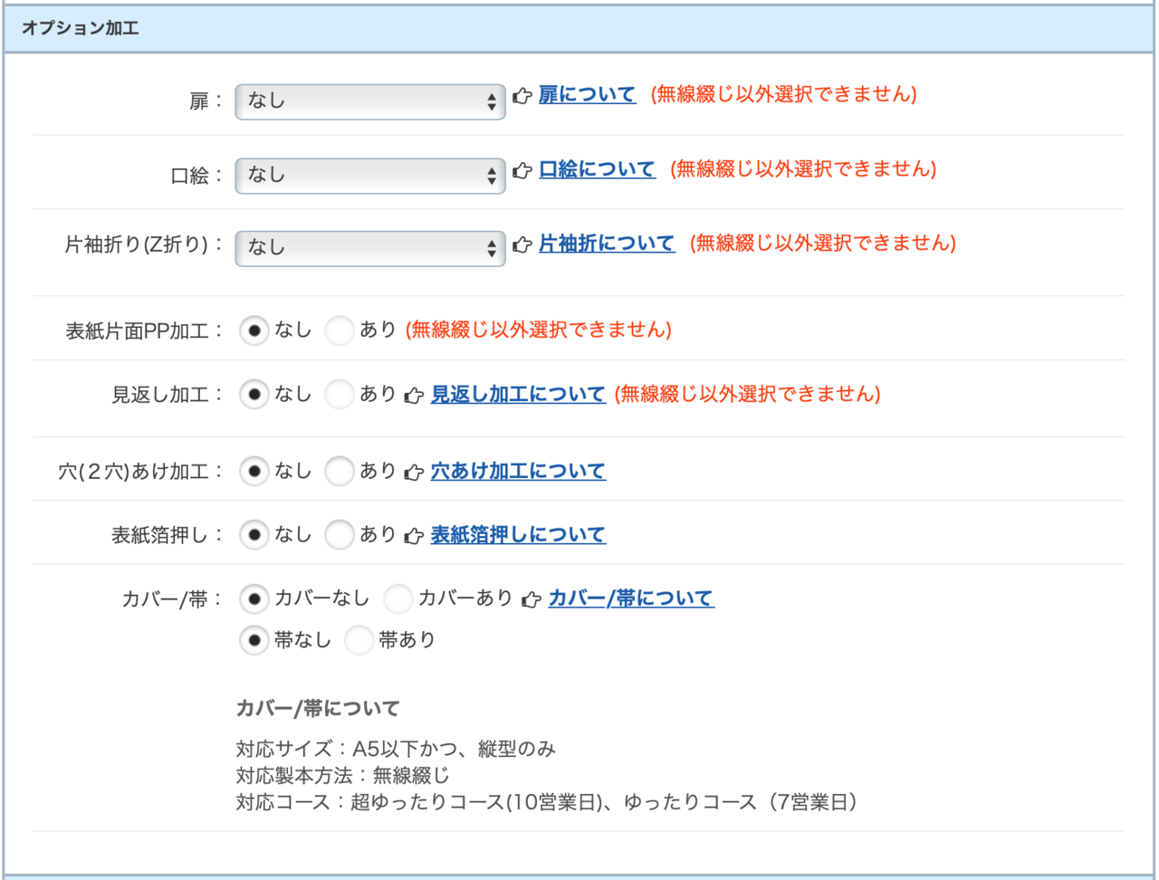Select なし for 見返し加工
1159x880 pixels.
(x=254, y=394)
